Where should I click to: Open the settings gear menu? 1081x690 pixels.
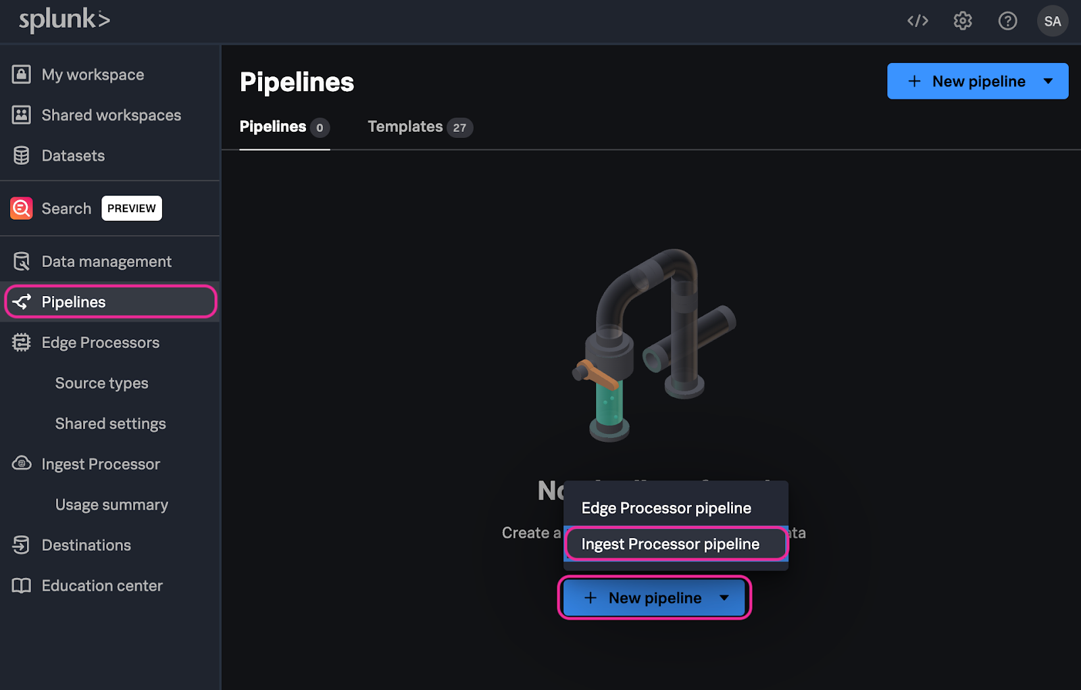962,21
